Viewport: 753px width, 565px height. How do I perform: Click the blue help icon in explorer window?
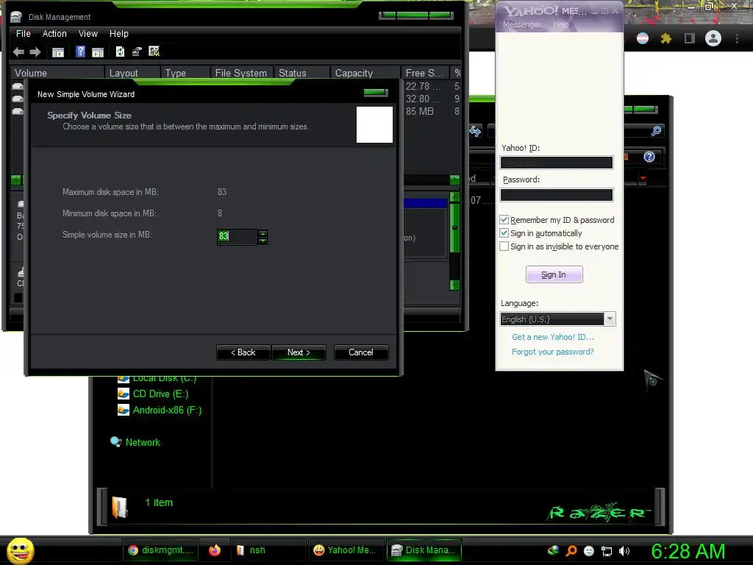(x=649, y=157)
